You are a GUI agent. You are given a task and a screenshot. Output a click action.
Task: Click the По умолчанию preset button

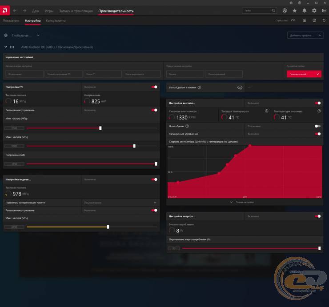tap(24, 74)
